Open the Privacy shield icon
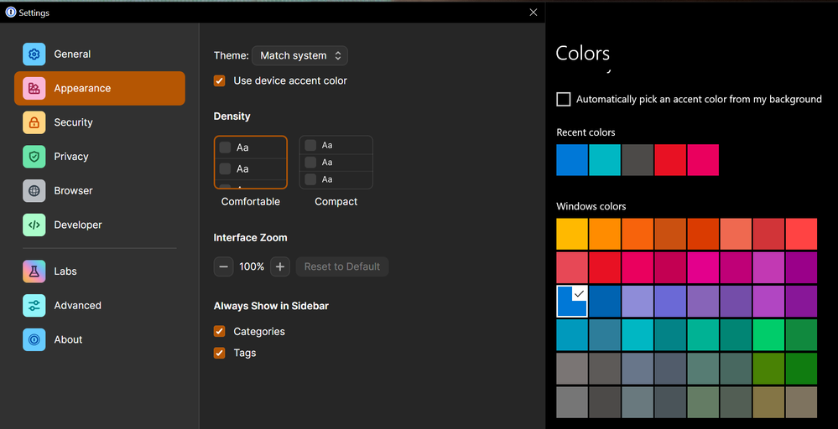Viewport: 838px width, 429px height. point(34,157)
